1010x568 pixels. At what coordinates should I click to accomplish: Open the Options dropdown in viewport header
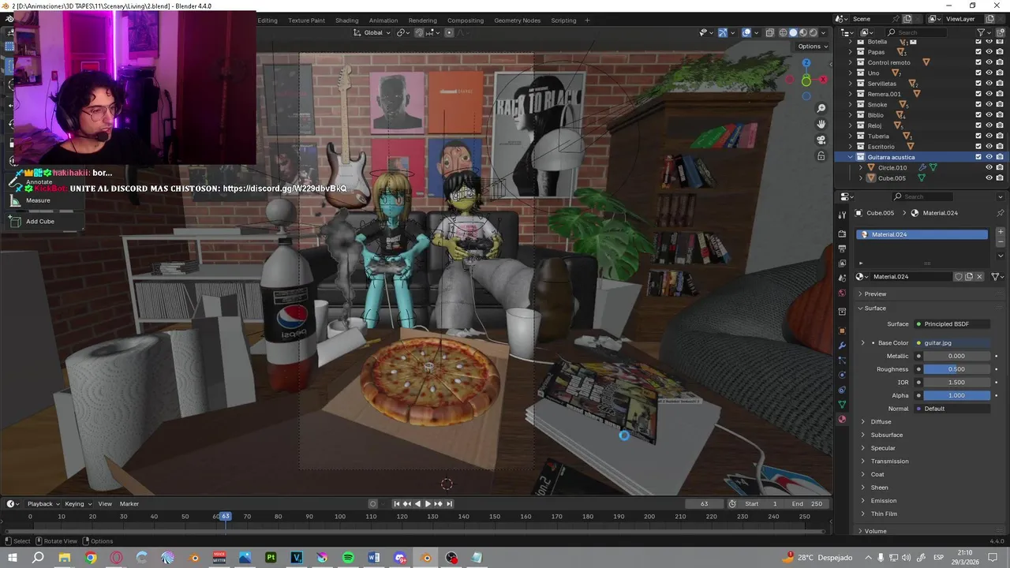[x=812, y=47]
